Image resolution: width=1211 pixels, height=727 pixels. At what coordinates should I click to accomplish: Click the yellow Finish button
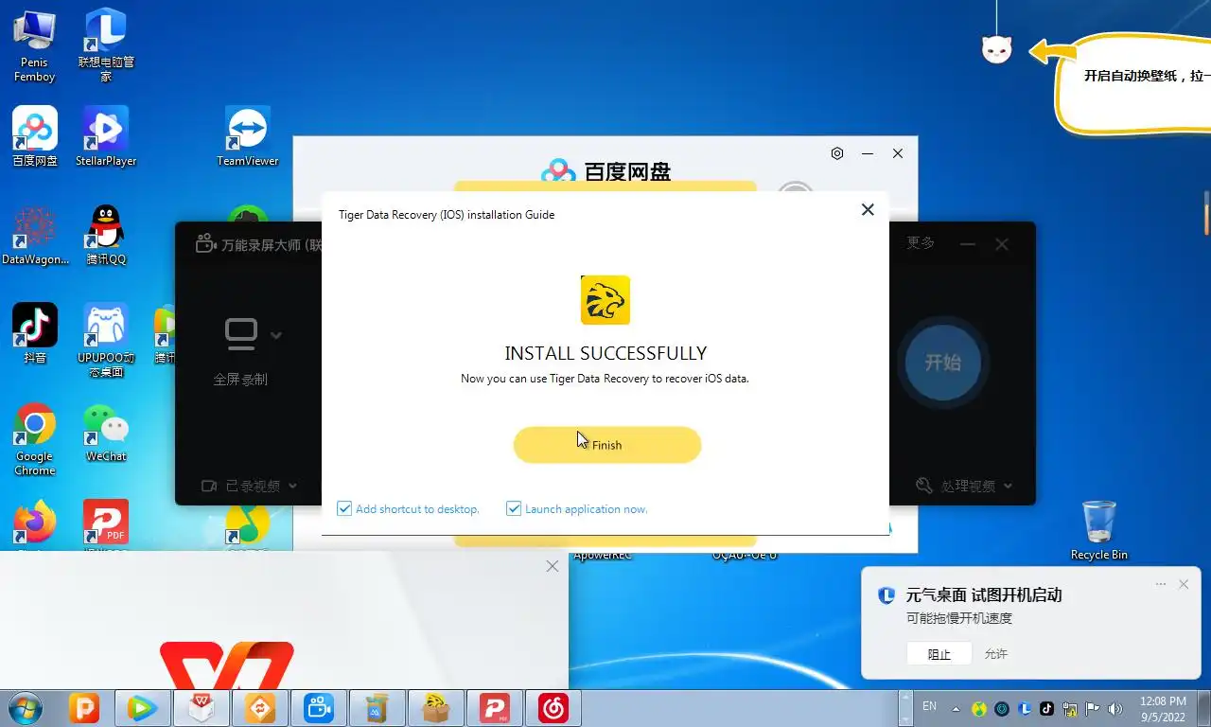(x=606, y=445)
